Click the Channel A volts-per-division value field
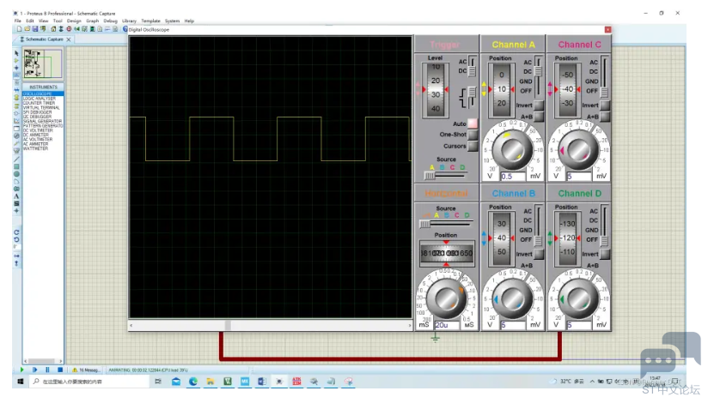708x403 pixels. (513, 177)
